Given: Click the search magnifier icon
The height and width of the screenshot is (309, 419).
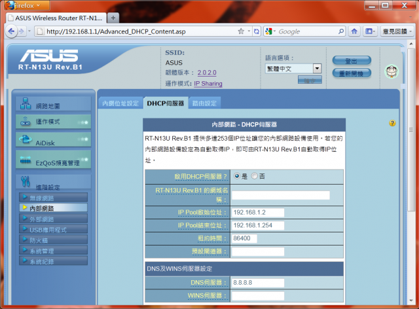Looking at the screenshot, I should (341, 31).
